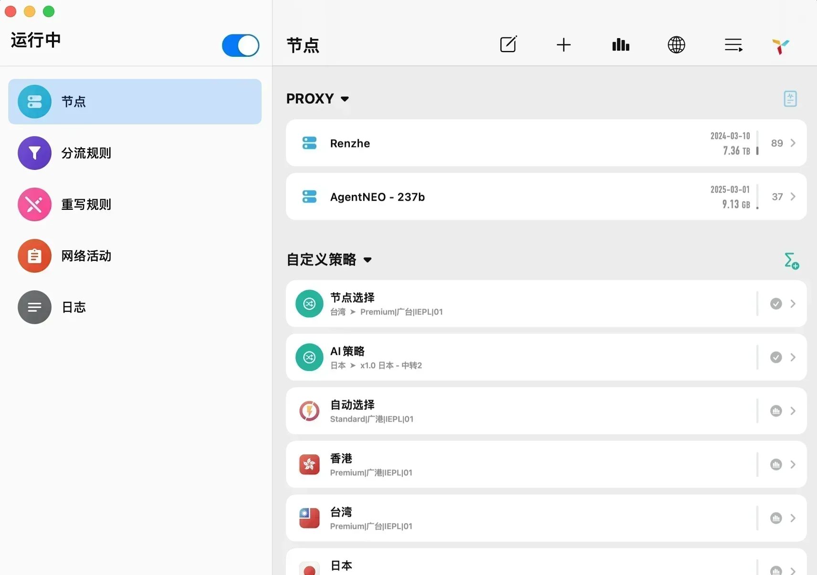
Task: Expand the 台湾 policy chevron
Action: coord(793,518)
